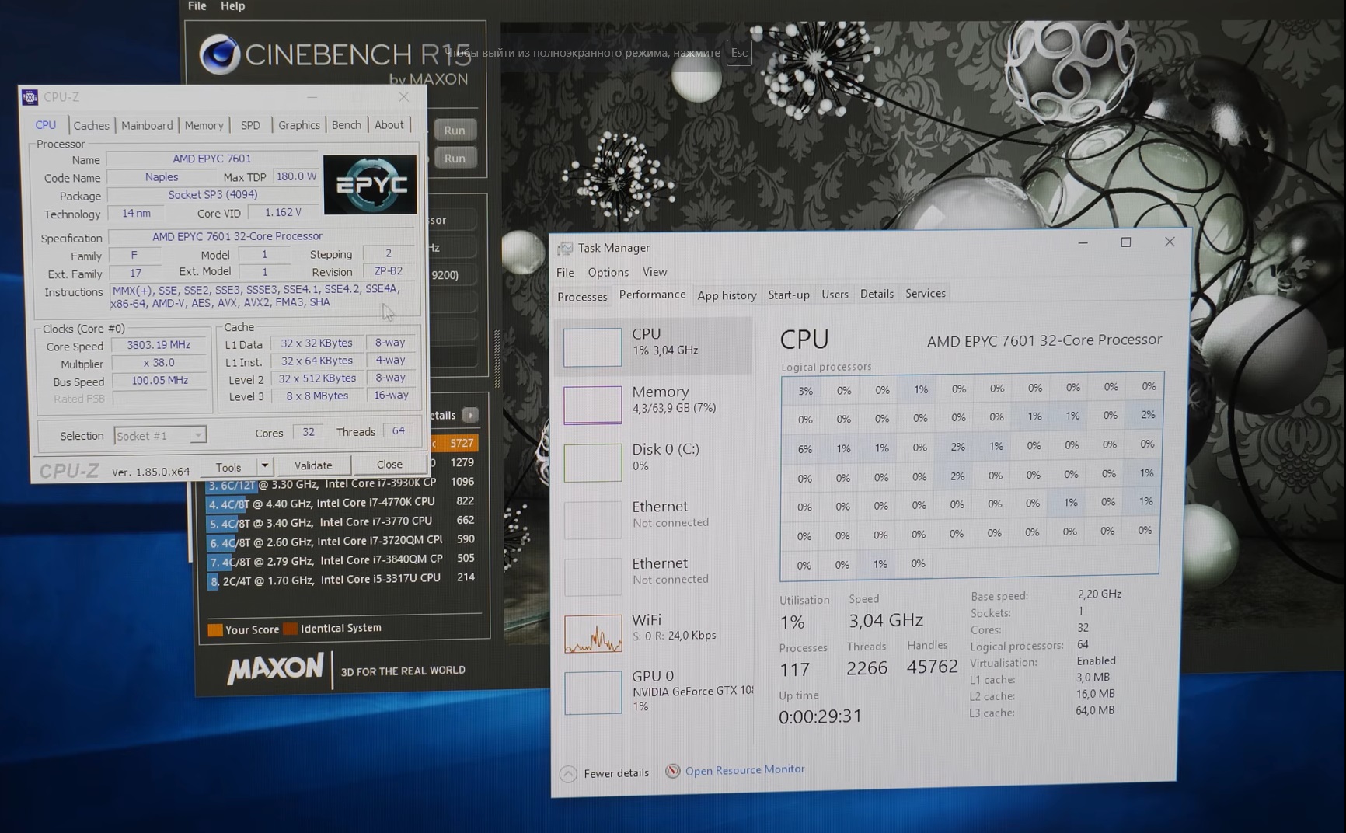The height and width of the screenshot is (833, 1346).
Task: Click the orange Your Score legend swatch
Action: [215, 629]
